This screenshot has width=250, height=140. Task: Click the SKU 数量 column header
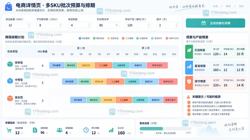[43, 51]
